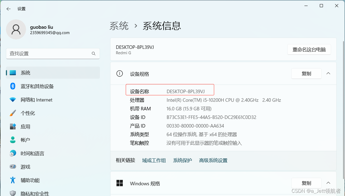Maximize the Settings window
This screenshot has width=345, height=196.
(x=321, y=6)
